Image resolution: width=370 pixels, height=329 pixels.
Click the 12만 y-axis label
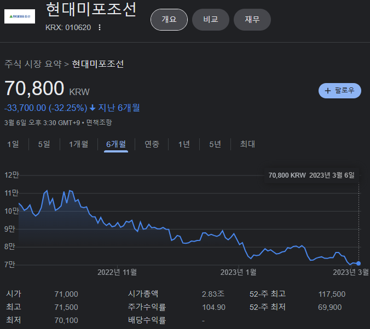[x=11, y=175]
